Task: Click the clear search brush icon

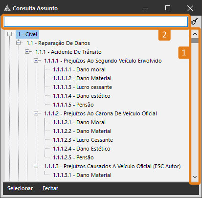Action: 195,22
